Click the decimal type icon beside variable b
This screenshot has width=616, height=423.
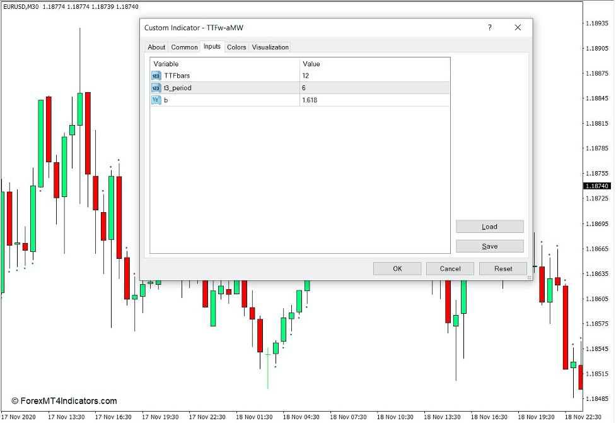(156, 100)
